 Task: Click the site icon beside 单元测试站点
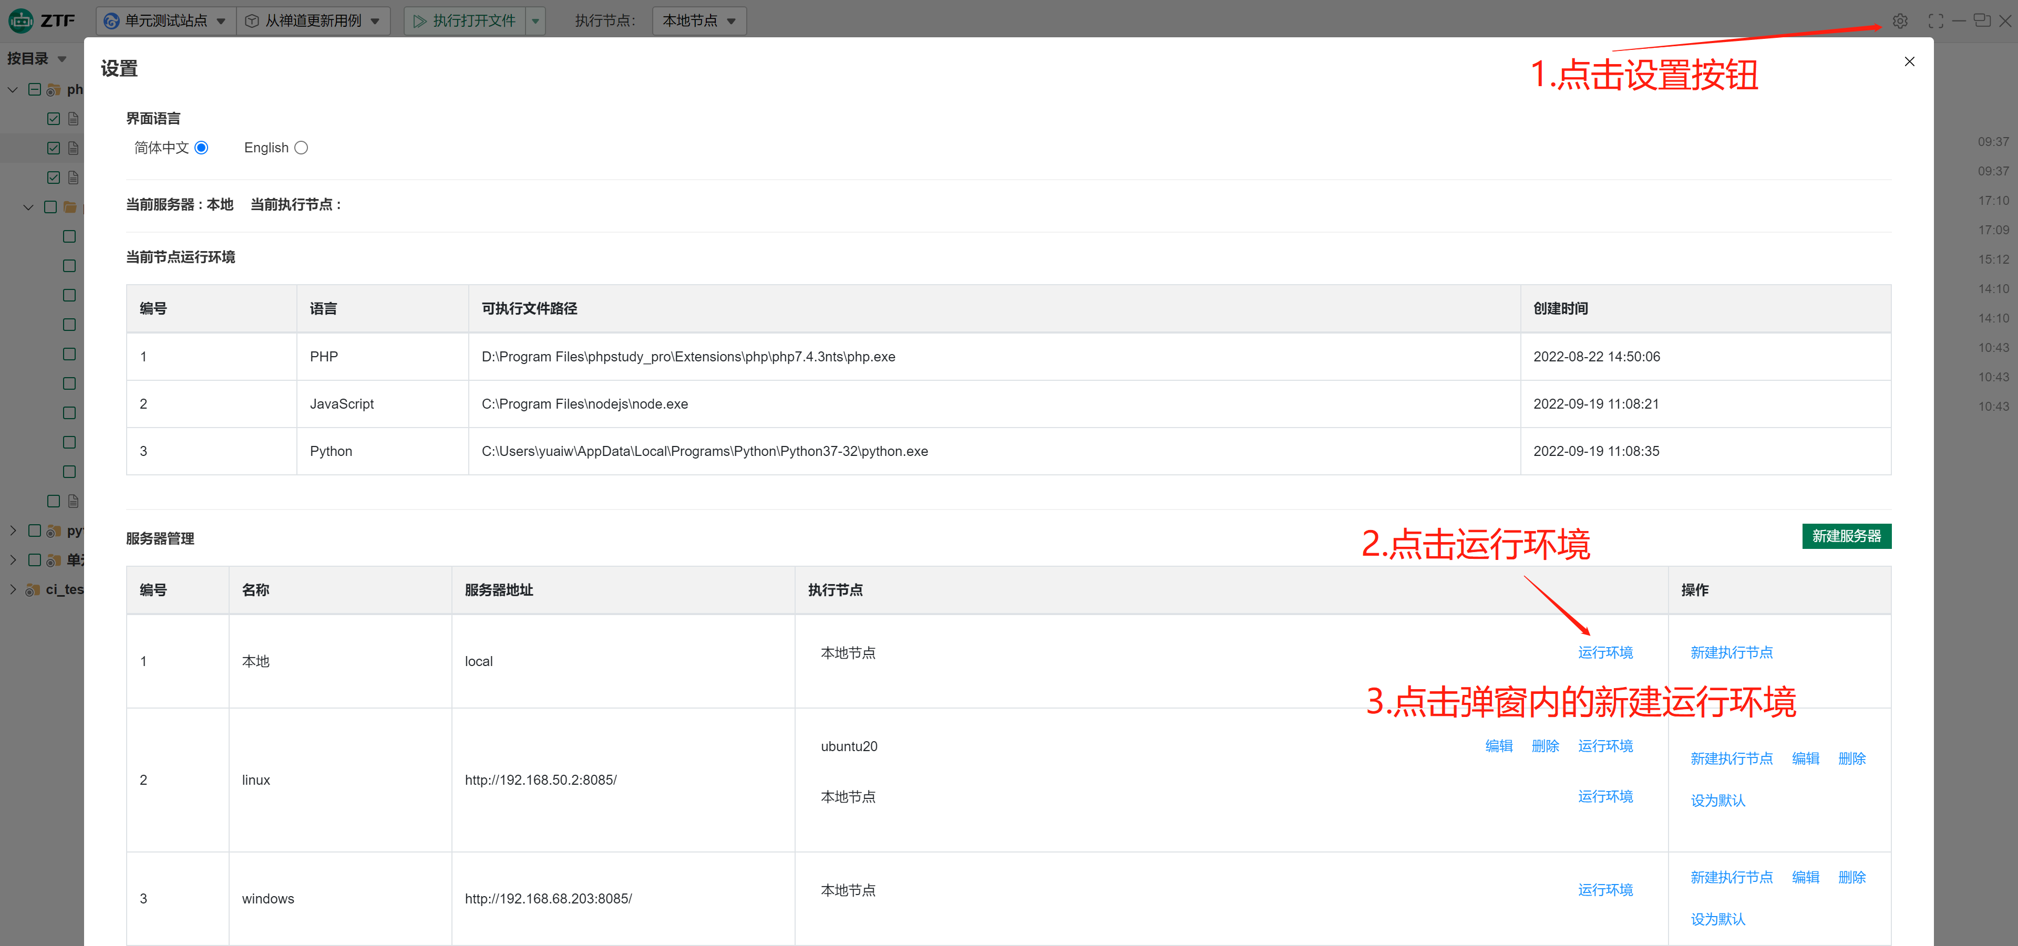(112, 21)
